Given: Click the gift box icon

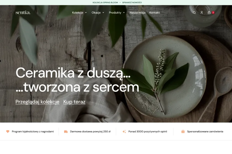Looking at the screenshot, I should (x=183, y=131).
